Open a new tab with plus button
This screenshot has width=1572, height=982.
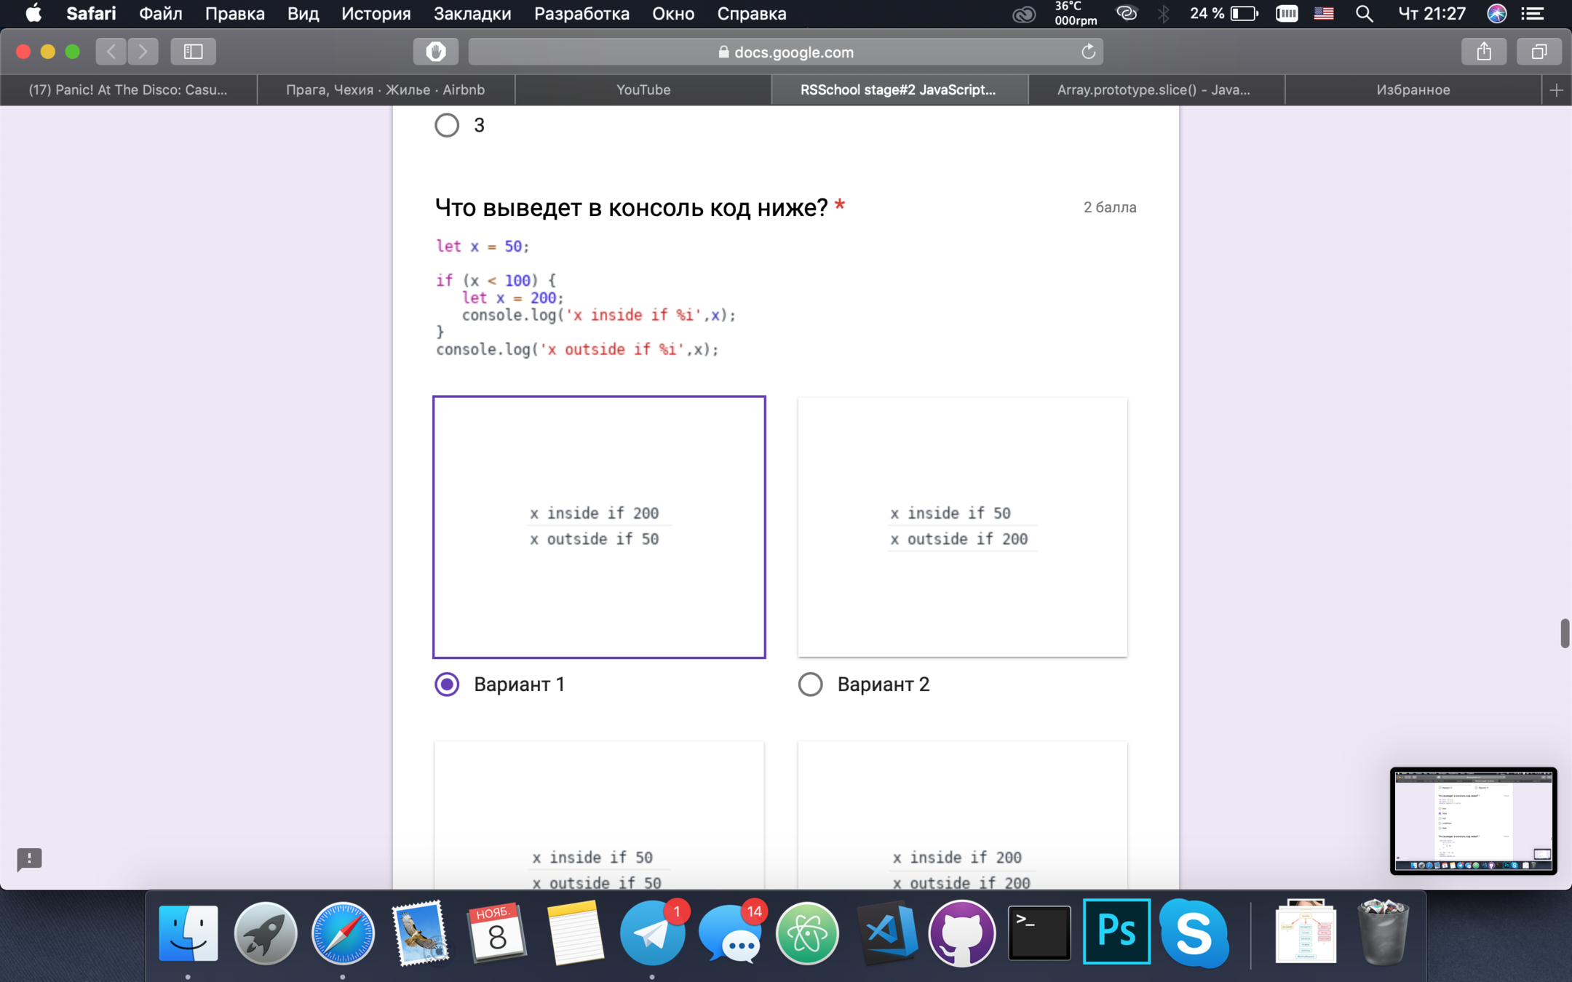1556,89
